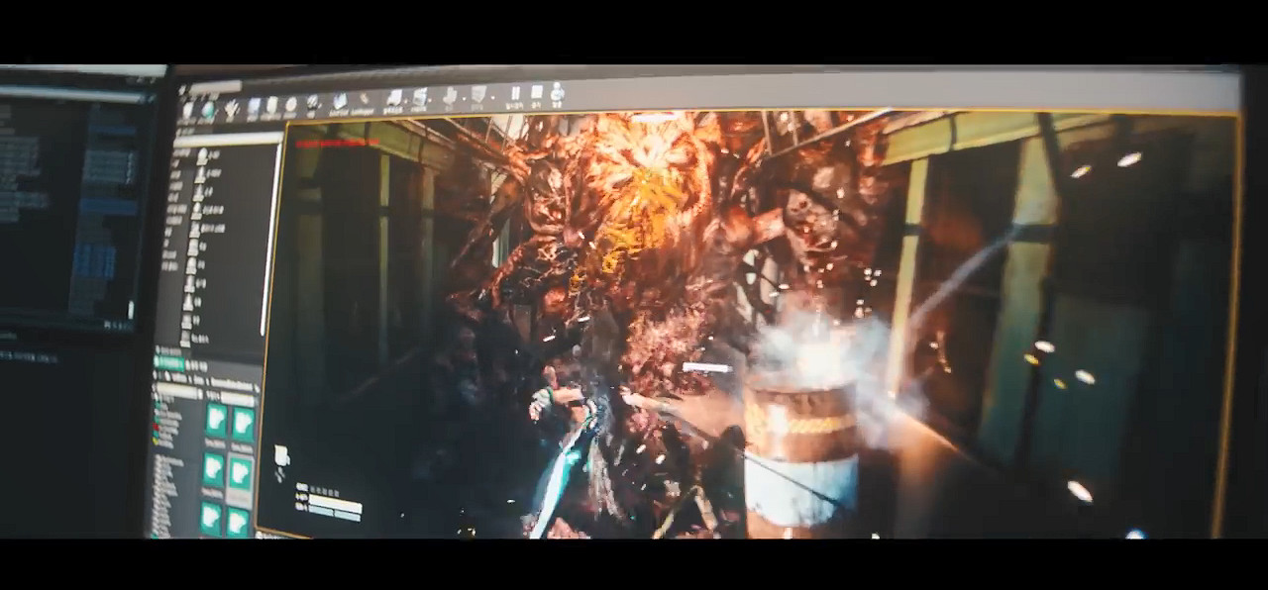Screen dimensions: 1268x590
Task: Select the top-left green asset thumbnail
Action: click(x=215, y=421)
